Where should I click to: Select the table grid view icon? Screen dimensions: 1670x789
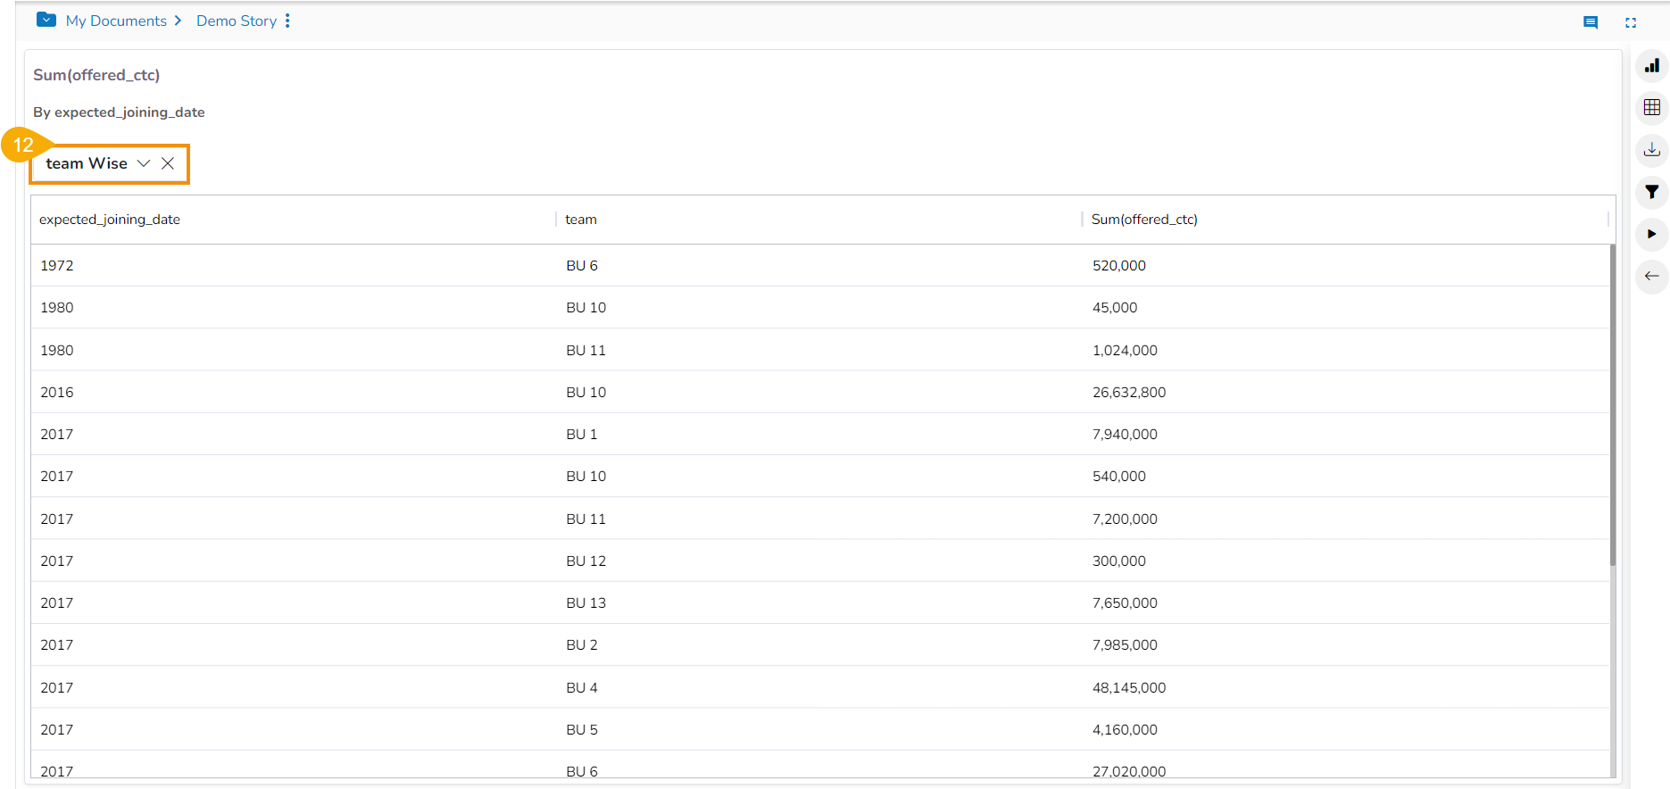point(1651,107)
